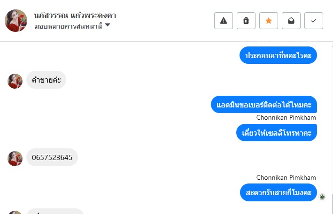Open the customer's profile picture in header
The height and width of the screenshot is (214, 333).
click(x=16, y=21)
